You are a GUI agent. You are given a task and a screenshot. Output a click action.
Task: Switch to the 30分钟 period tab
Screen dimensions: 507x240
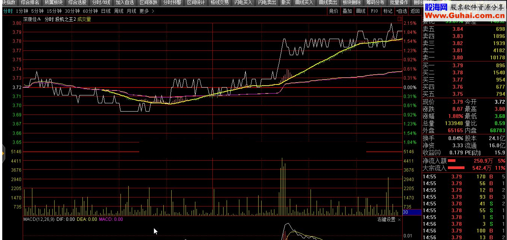[x=72, y=11]
